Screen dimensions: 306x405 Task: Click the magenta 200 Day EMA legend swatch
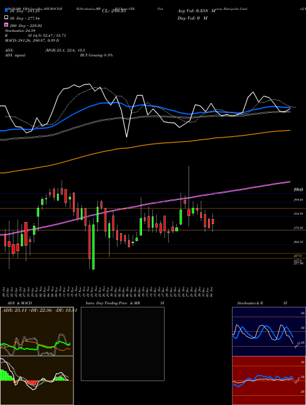pyautogui.click(x=7, y=25)
